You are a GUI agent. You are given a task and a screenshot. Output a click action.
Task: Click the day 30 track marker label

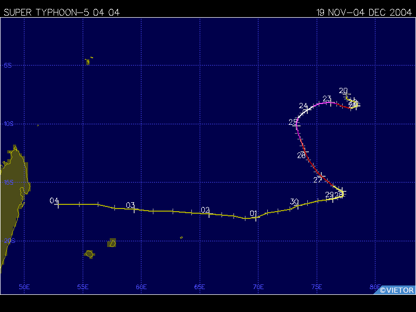click(294, 202)
